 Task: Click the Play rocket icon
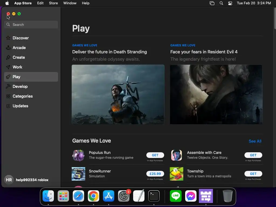[x=8, y=77]
